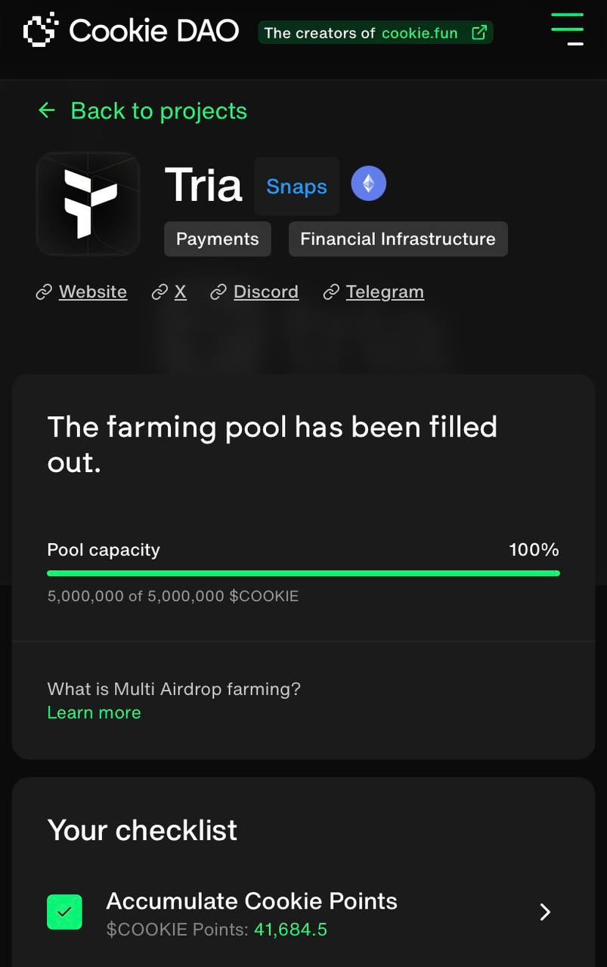Click the Cookie DAO title text

[x=154, y=31]
